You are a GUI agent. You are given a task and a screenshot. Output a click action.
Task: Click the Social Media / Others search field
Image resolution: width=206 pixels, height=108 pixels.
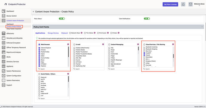[x=53, y=99]
